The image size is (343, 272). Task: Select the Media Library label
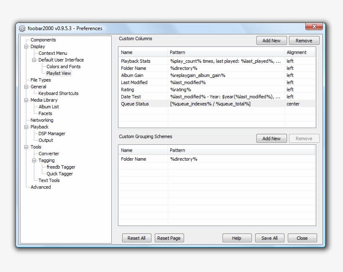44,100
